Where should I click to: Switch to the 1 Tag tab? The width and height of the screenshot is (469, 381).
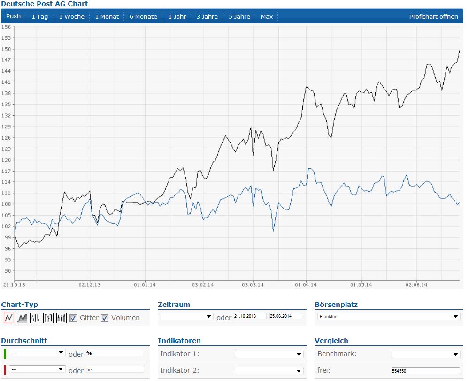point(40,17)
